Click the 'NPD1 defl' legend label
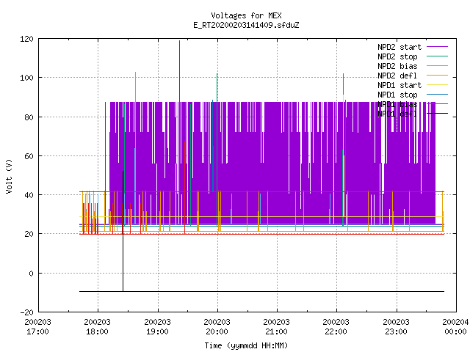Image resolution: width=470 pixels, height=352 pixels. [x=397, y=114]
